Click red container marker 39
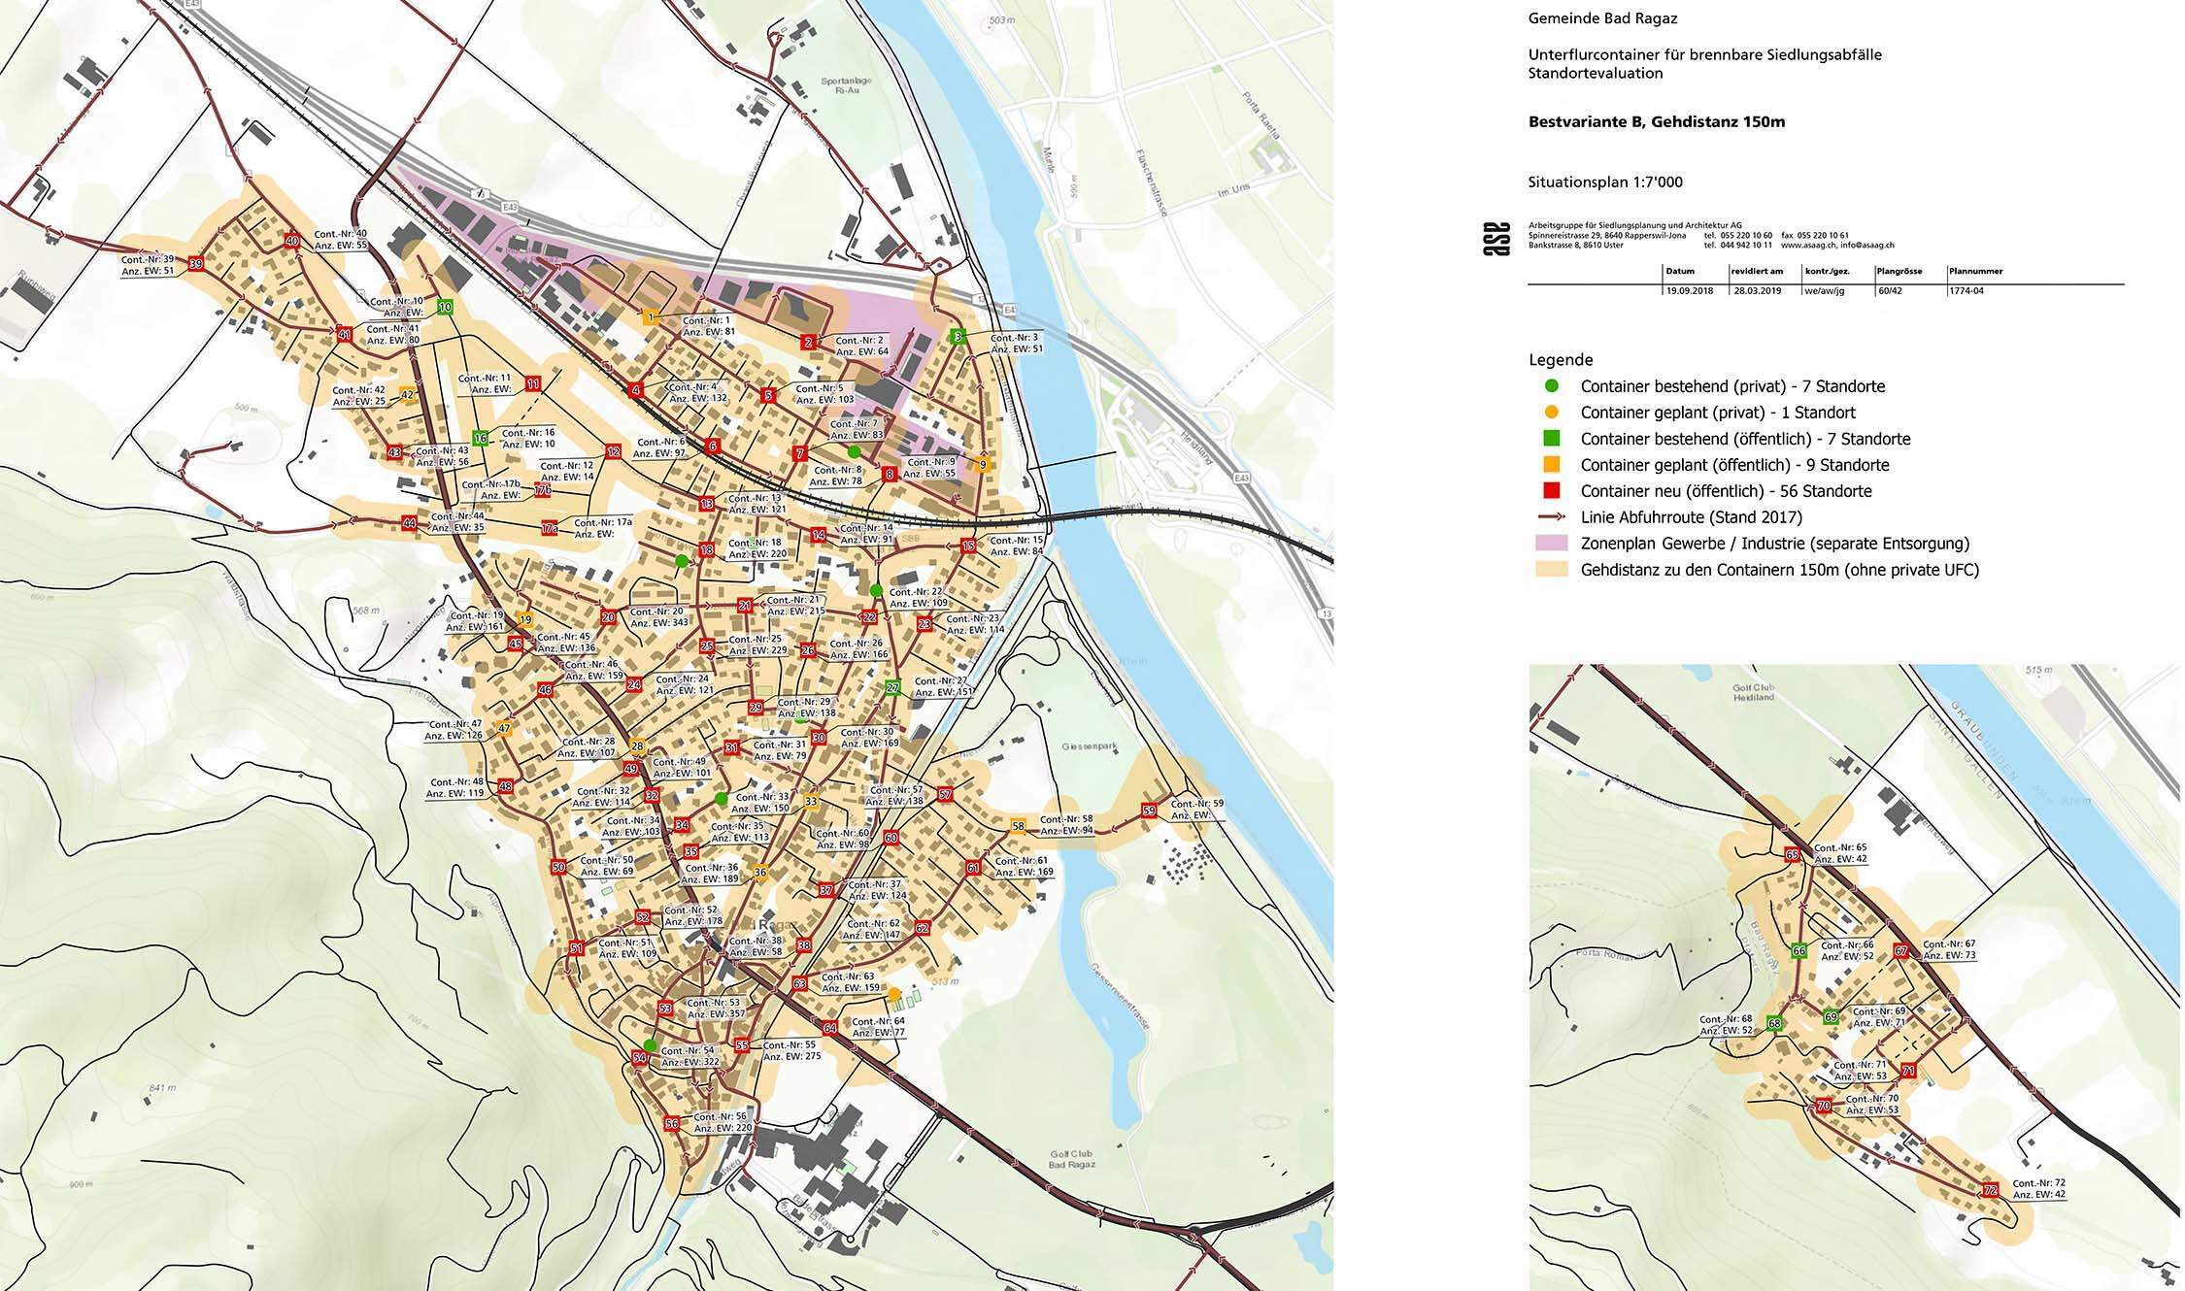Screen dimensions: 2185x1291 click(196, 264)
